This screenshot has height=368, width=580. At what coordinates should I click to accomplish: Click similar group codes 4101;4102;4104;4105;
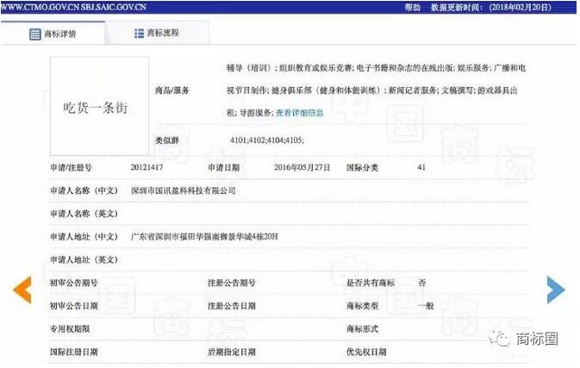point(266,140)
